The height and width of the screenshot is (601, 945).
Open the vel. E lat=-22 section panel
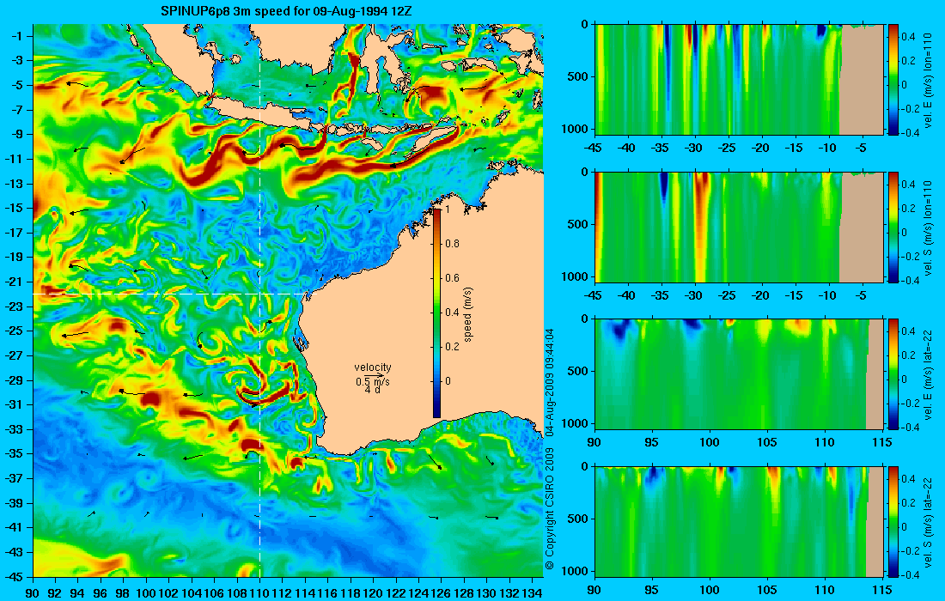pyautogui.click(x=740, y=374)
